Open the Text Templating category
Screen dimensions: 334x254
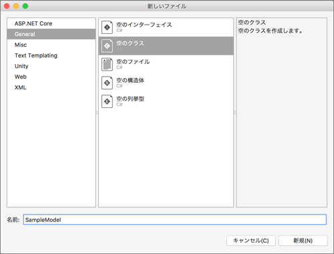tap(51, 55)
